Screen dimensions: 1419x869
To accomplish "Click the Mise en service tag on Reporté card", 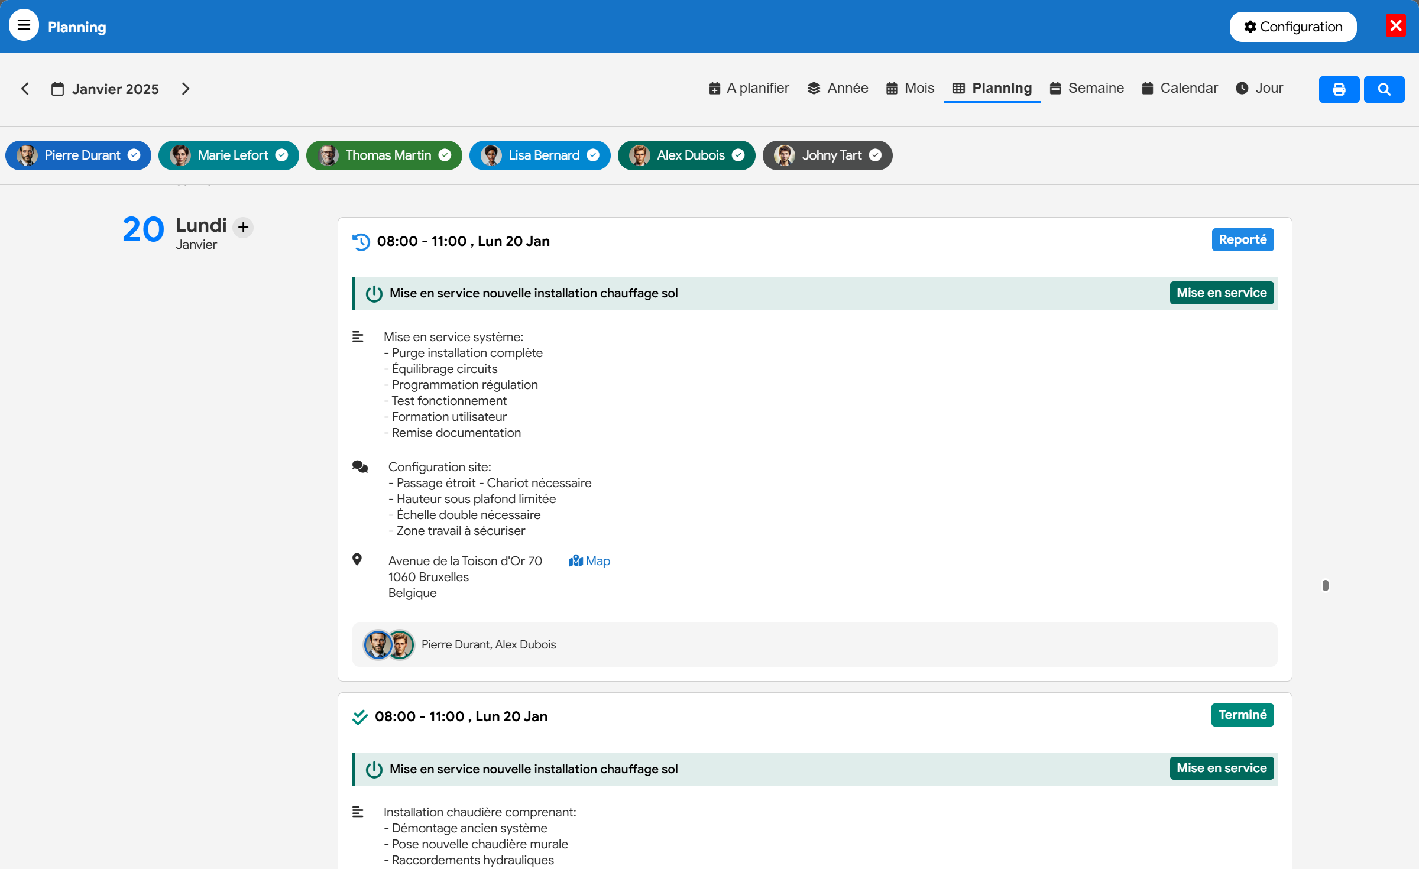I will coord(1222,293).
